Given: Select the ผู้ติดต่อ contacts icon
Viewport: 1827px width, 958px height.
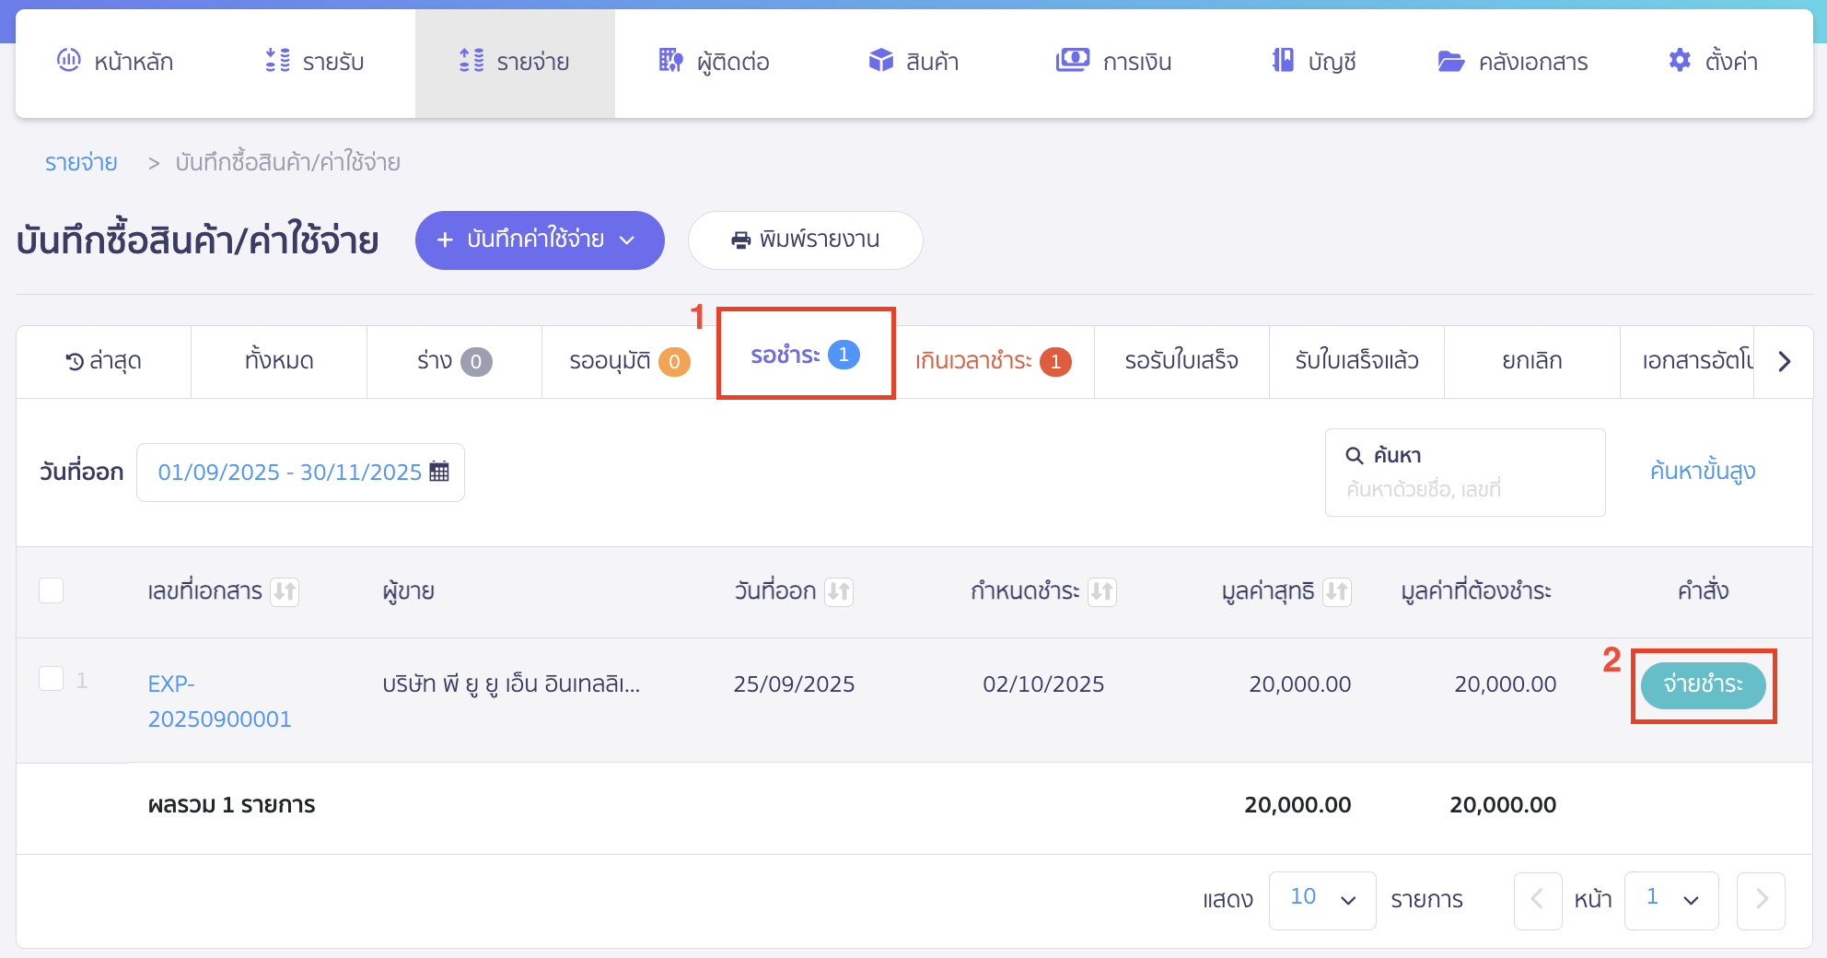Looking at the screenshot, I should [x=669, y=61].
